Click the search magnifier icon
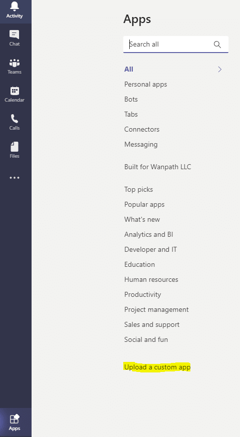The image size is (240, 437). point(217,45)
